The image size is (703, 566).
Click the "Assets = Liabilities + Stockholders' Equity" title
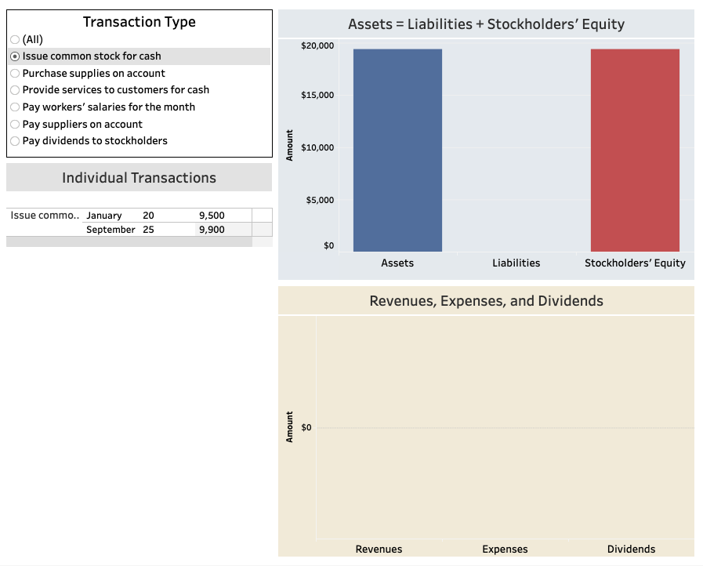[485, 24]
